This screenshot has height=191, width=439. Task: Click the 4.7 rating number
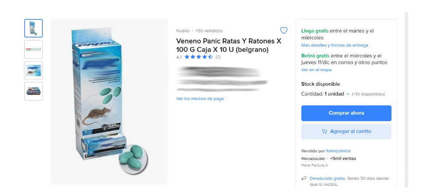[x=179, y=57]
